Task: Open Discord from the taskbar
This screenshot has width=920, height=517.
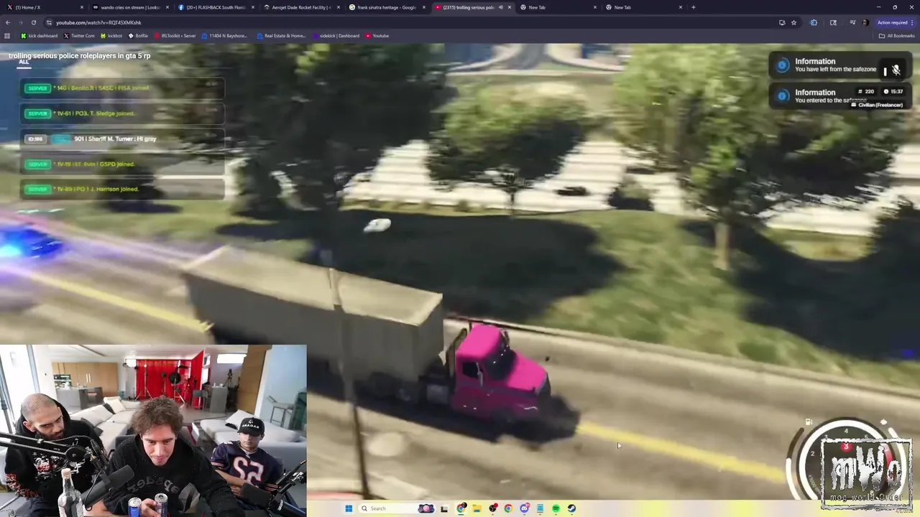Action: click(x=525, y=508)
